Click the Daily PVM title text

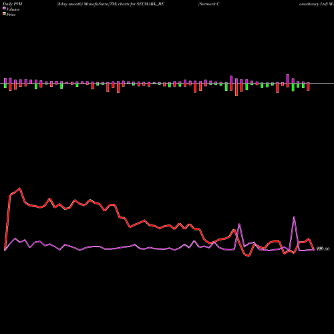pyautogui.click(x=13, y=4)
